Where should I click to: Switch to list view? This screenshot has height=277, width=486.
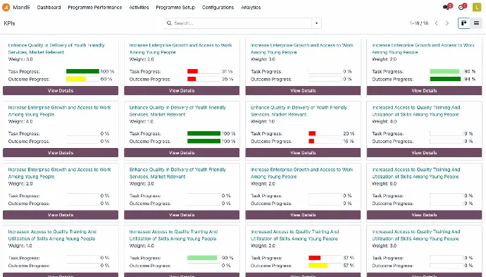tap(476, 23)
